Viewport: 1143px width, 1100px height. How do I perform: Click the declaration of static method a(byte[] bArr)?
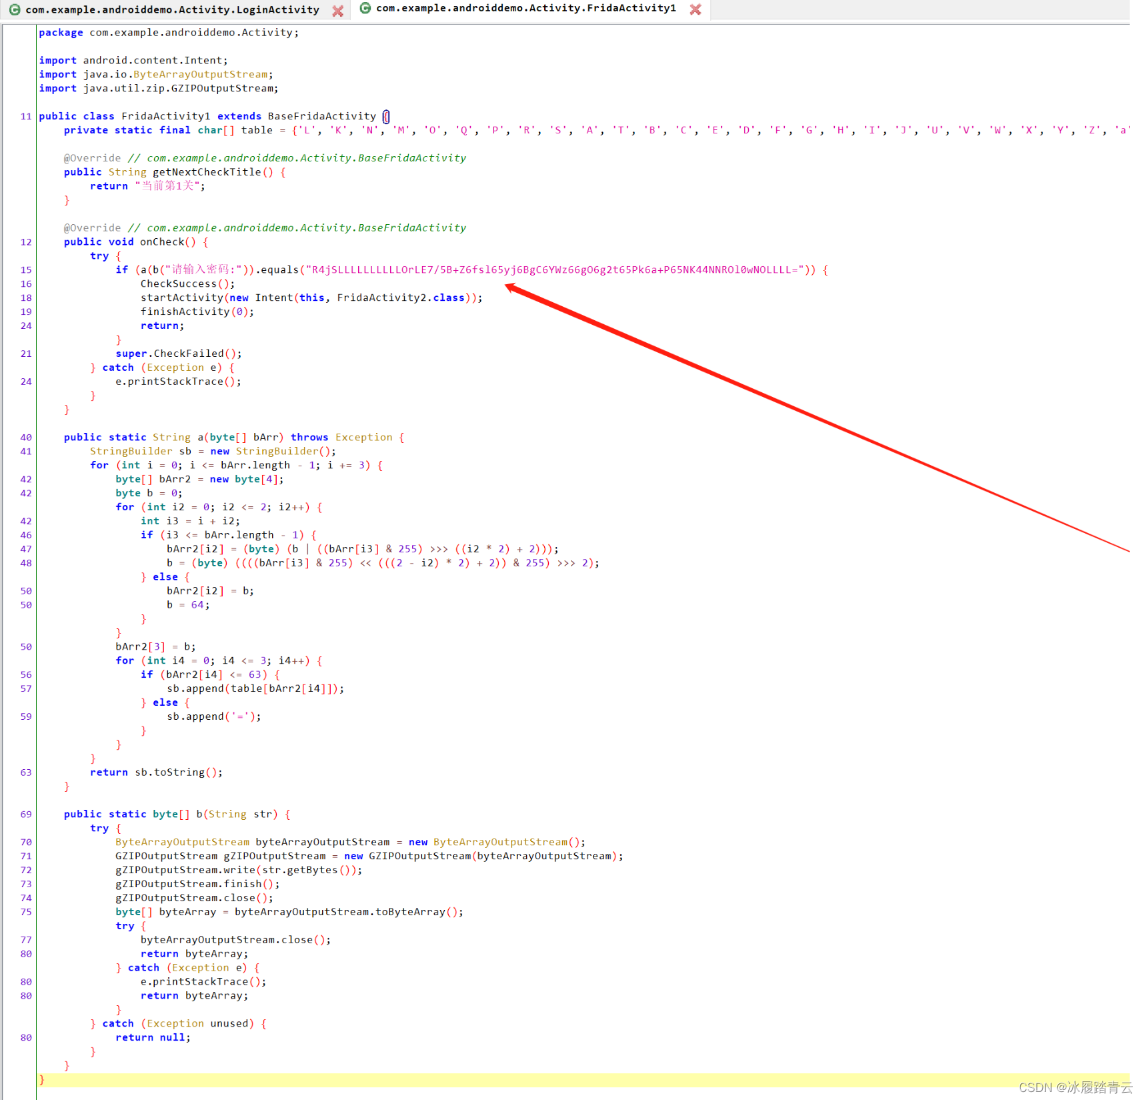click(x=234, y=438)
